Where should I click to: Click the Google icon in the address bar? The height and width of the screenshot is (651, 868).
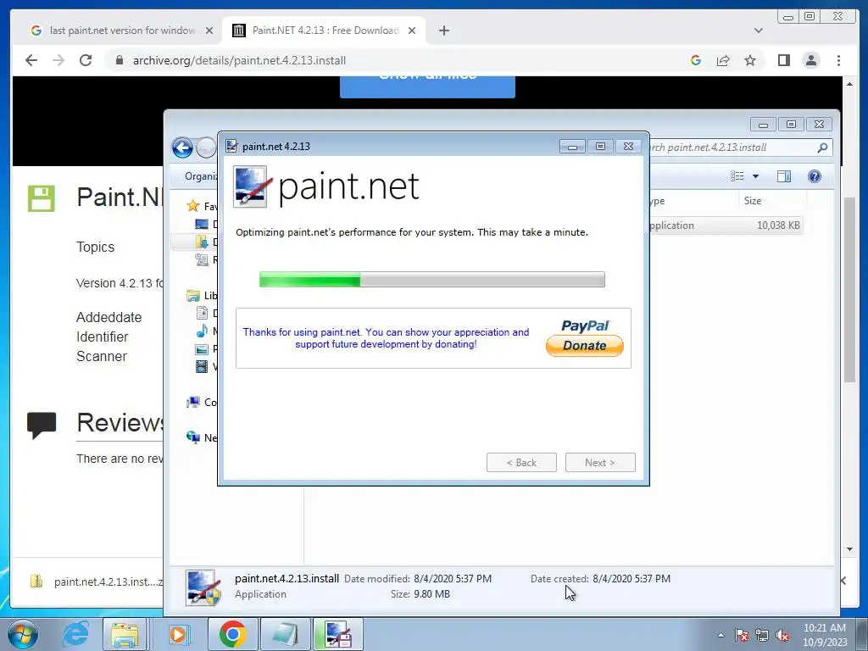(696, 60)
